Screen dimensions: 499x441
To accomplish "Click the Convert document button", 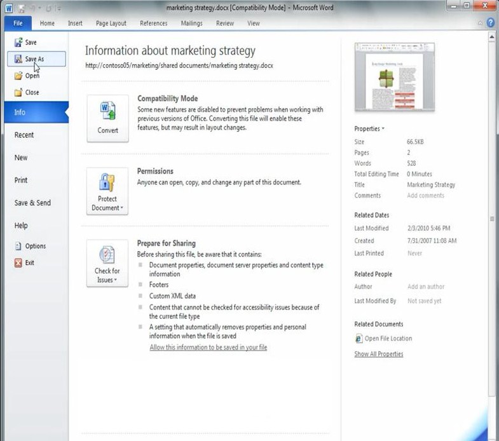I will [107, 118].
